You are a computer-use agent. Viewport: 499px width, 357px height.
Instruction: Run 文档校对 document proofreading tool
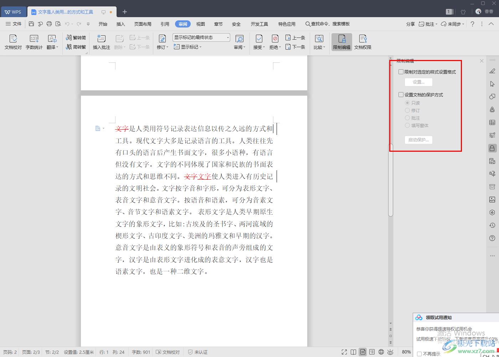coord(13,42)
